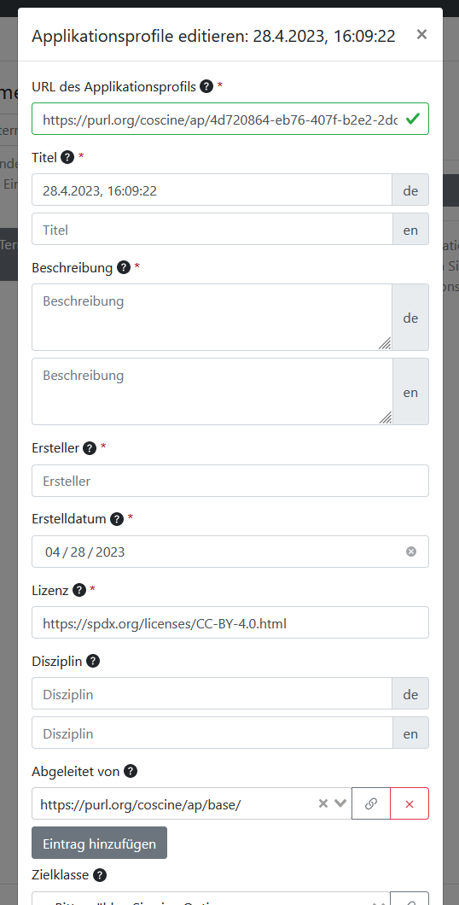Click Zielklasse help icon
Image resolution: width=459 pixels, height=905 pixels.
100,875
